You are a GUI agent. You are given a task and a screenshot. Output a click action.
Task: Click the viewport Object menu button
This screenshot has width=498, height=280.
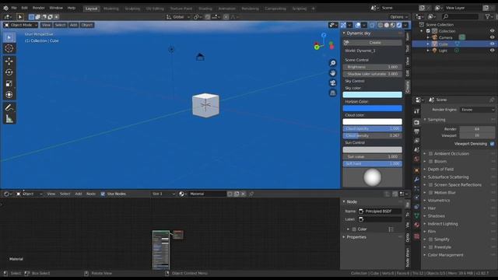pos(86,25)
